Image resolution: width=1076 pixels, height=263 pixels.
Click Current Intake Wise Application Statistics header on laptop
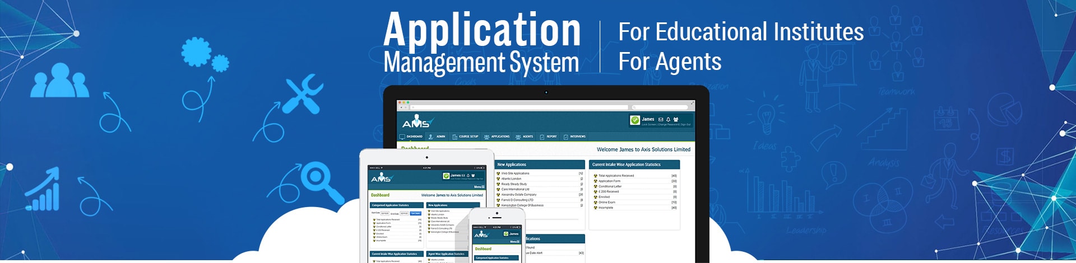coord(634,165)
